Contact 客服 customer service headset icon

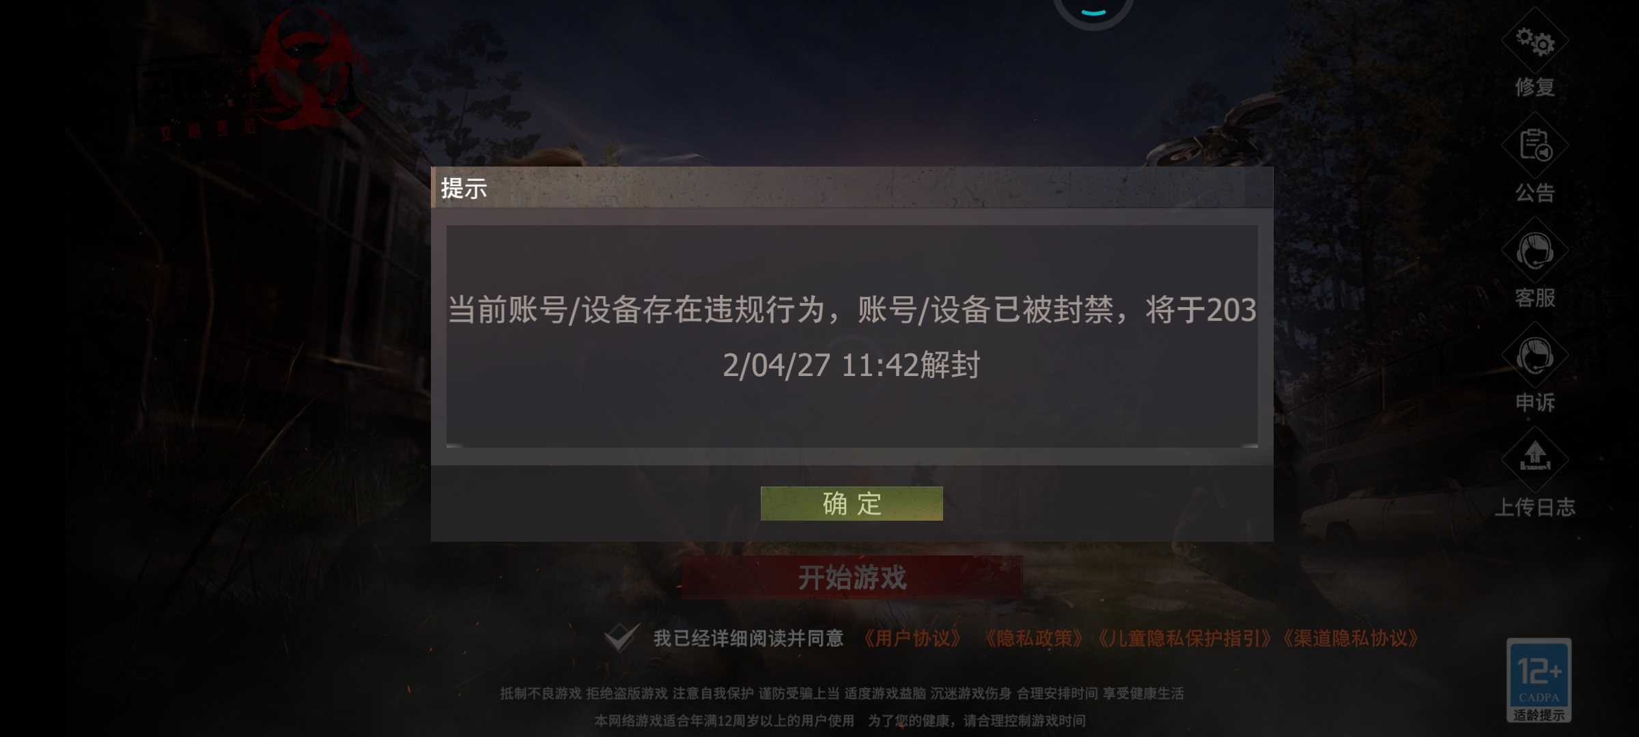(x=1535, y=251)
